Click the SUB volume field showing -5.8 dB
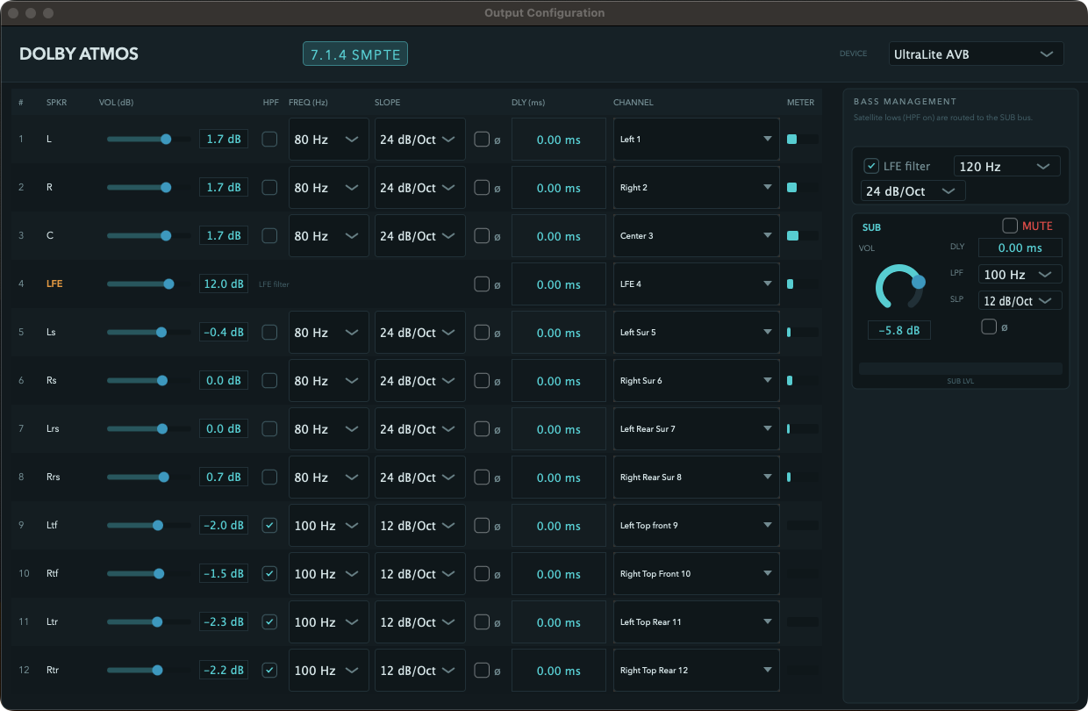The width and height of the screenshot is (1088, 711). point(899,330)
